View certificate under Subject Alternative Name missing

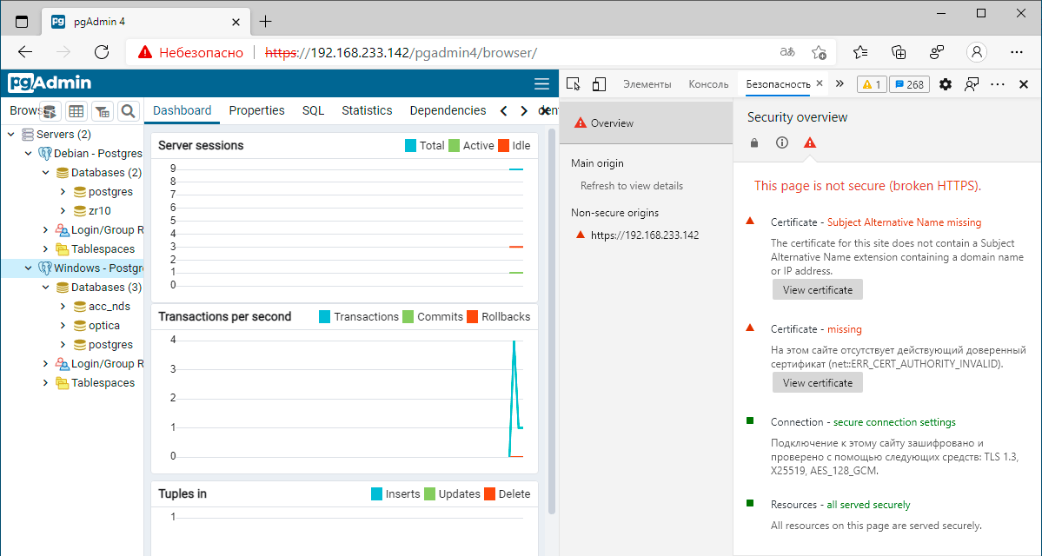tap(818, 289)
